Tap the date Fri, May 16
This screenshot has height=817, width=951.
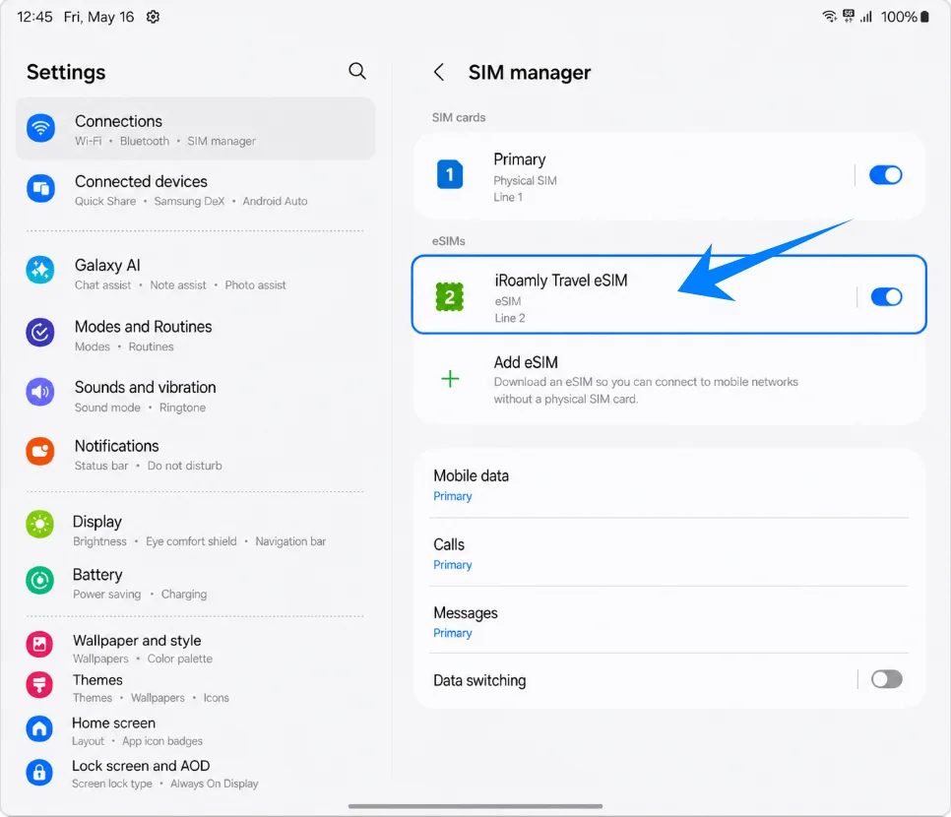(98, 17)
